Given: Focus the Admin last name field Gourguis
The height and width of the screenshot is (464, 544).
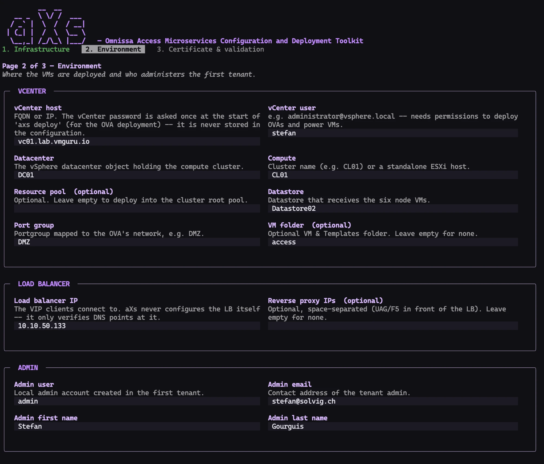Looking at the screenshot, I should click(393, 426).
